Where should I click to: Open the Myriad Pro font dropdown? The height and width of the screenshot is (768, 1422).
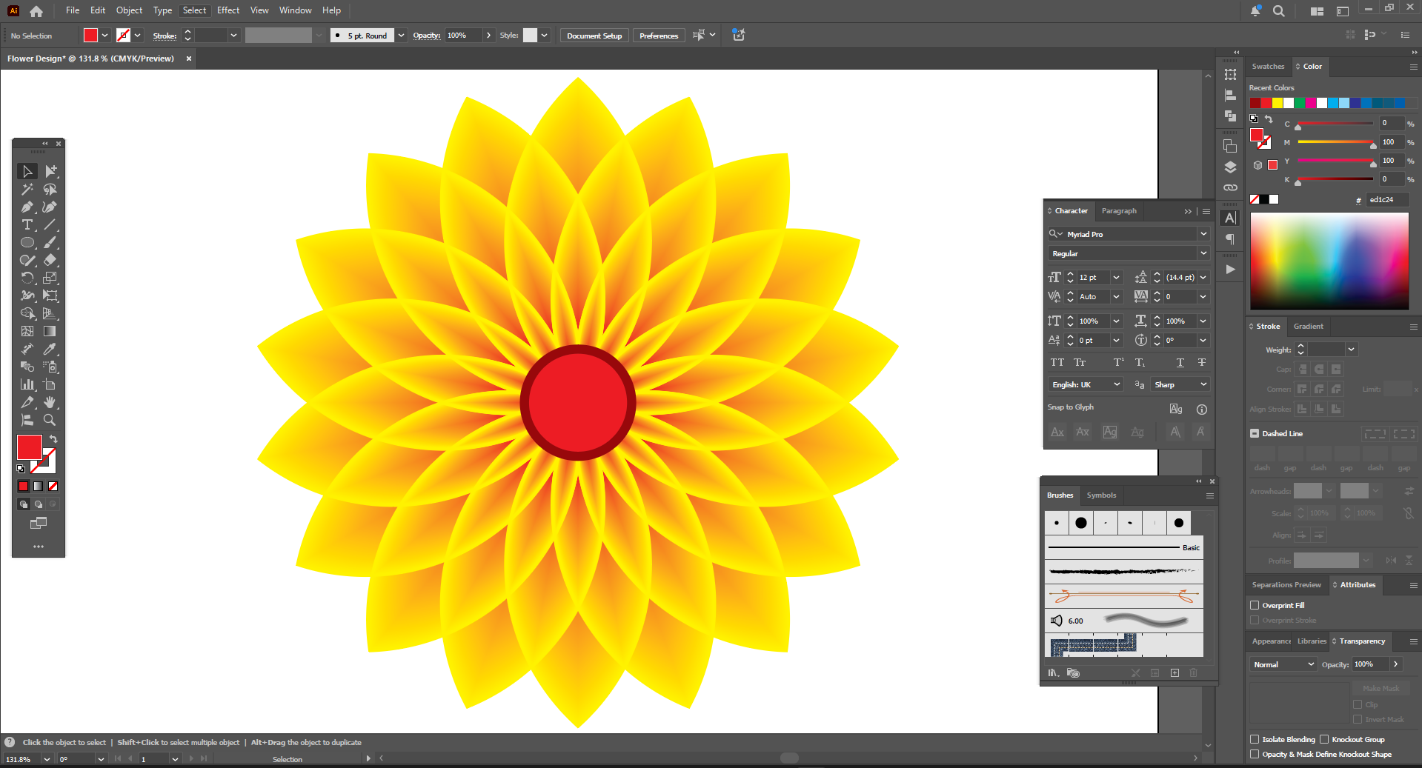[1203, 234]
